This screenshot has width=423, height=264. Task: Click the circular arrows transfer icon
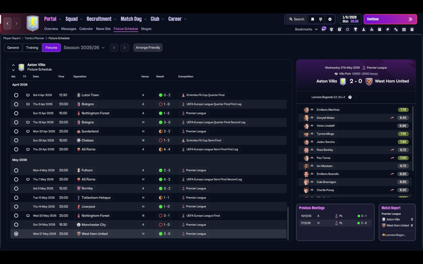coord(347,29)
